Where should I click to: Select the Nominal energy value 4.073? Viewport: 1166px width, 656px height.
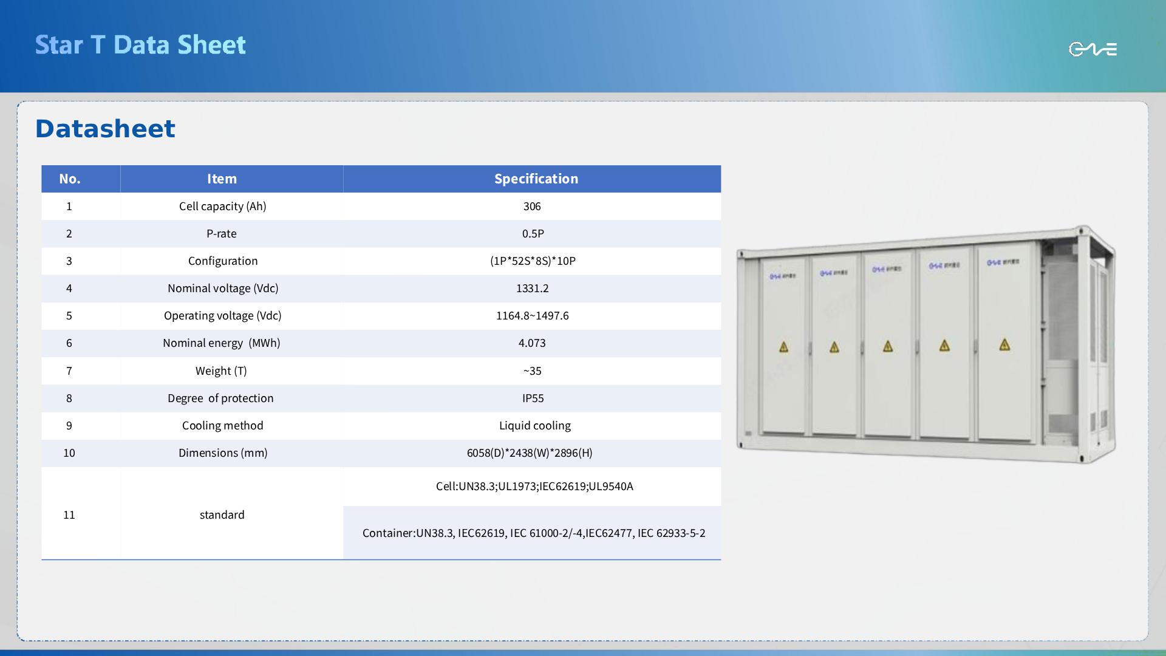(532, 343)
